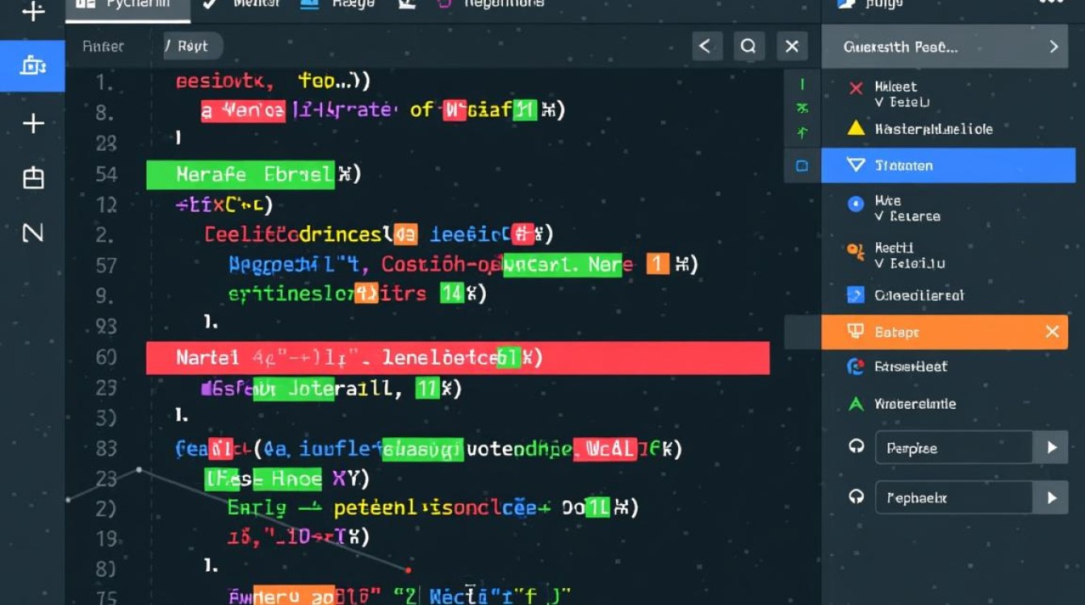Viewport: 1085px width, 605px height.
Task: Click the blue square icon beside Caleedlereal
Action: pos(856,295)
